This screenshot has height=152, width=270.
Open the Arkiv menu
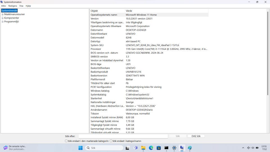[3, 6]
